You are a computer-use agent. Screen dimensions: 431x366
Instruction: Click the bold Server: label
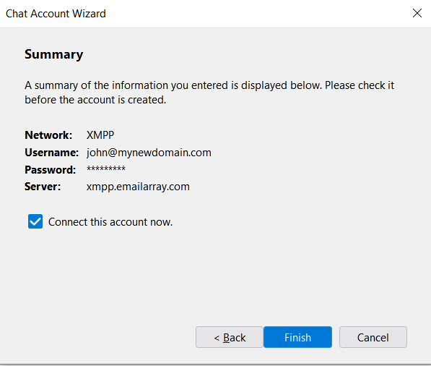[43, 187]
